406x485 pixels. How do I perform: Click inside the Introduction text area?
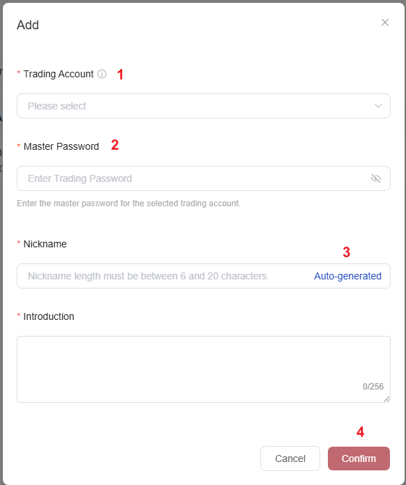204,369
